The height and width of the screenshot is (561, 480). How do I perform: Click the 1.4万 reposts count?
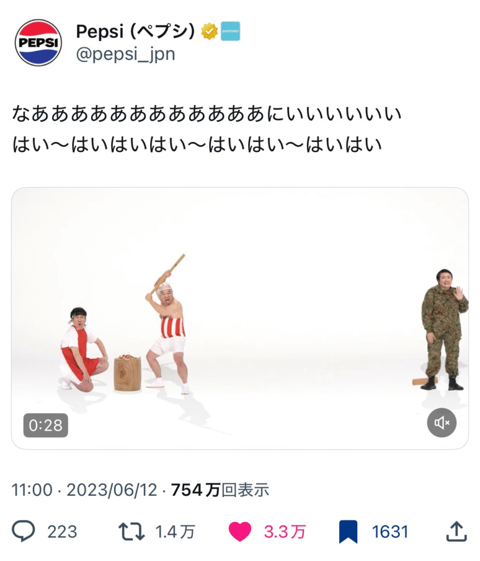click(x=175, y=531)
